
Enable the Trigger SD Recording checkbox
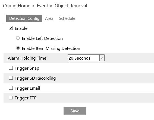(11, 78)
